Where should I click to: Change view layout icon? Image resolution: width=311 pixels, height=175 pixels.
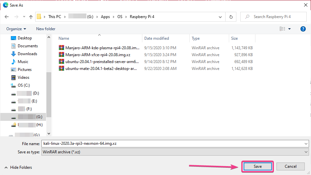282,29
